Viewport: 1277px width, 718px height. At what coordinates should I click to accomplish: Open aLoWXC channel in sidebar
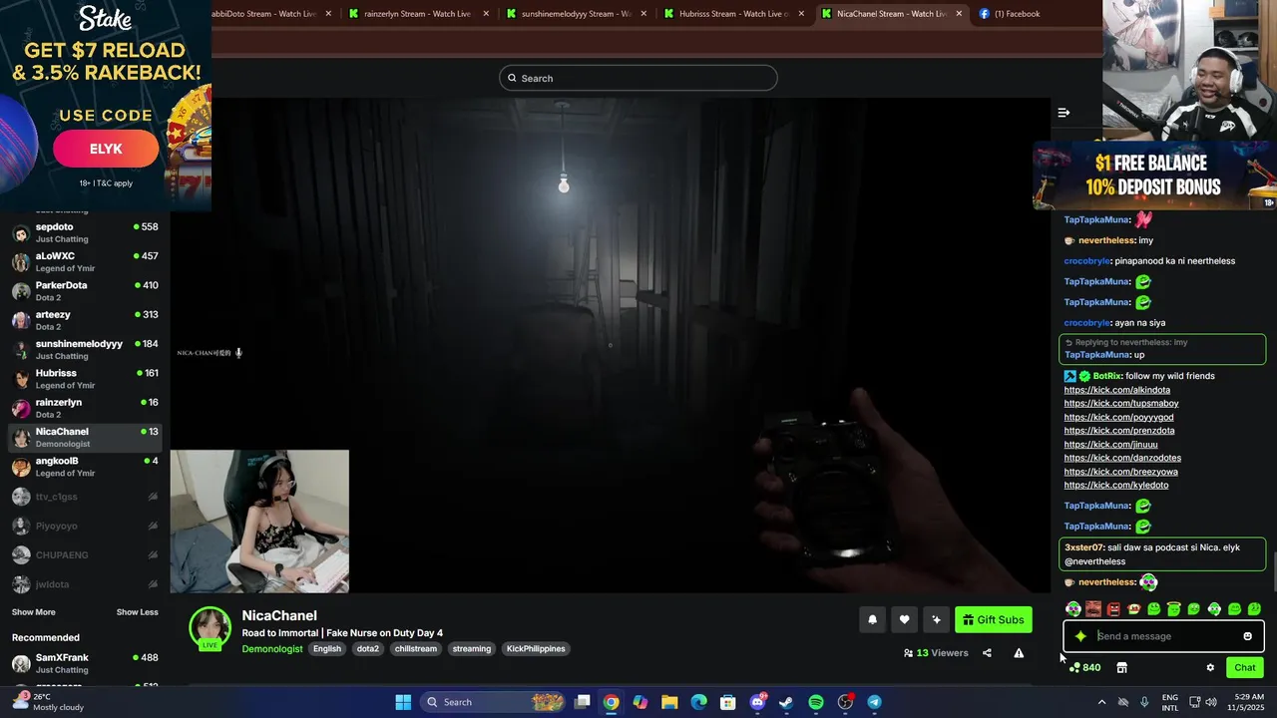(85, 262)
